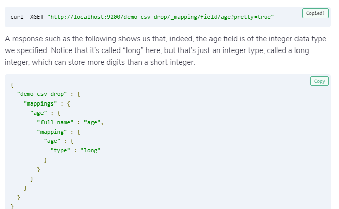The width and height of the screenshot is (339, 209).
Task: Click the "long" value in JSON
Action: coord(90,150)
